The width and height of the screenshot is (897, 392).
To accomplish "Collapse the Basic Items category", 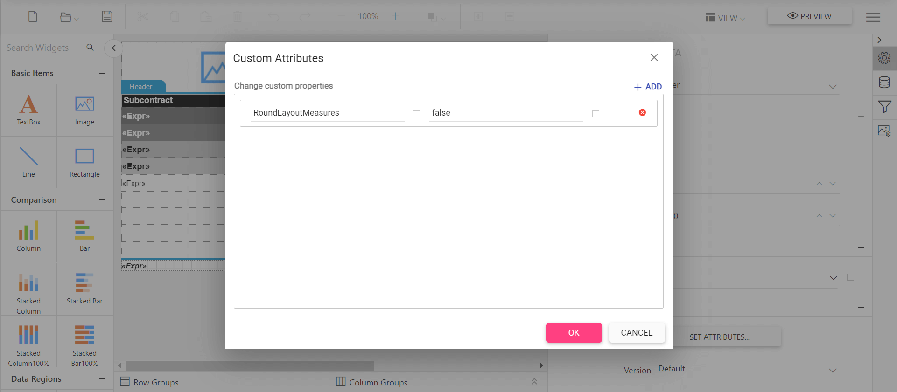I will (x=102, y=73).
